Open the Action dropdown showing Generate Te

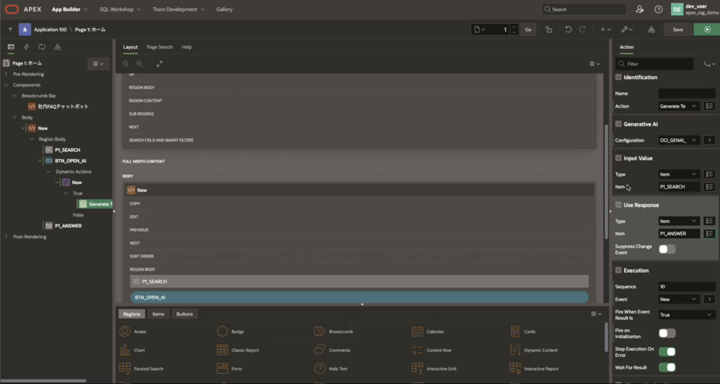679,106
